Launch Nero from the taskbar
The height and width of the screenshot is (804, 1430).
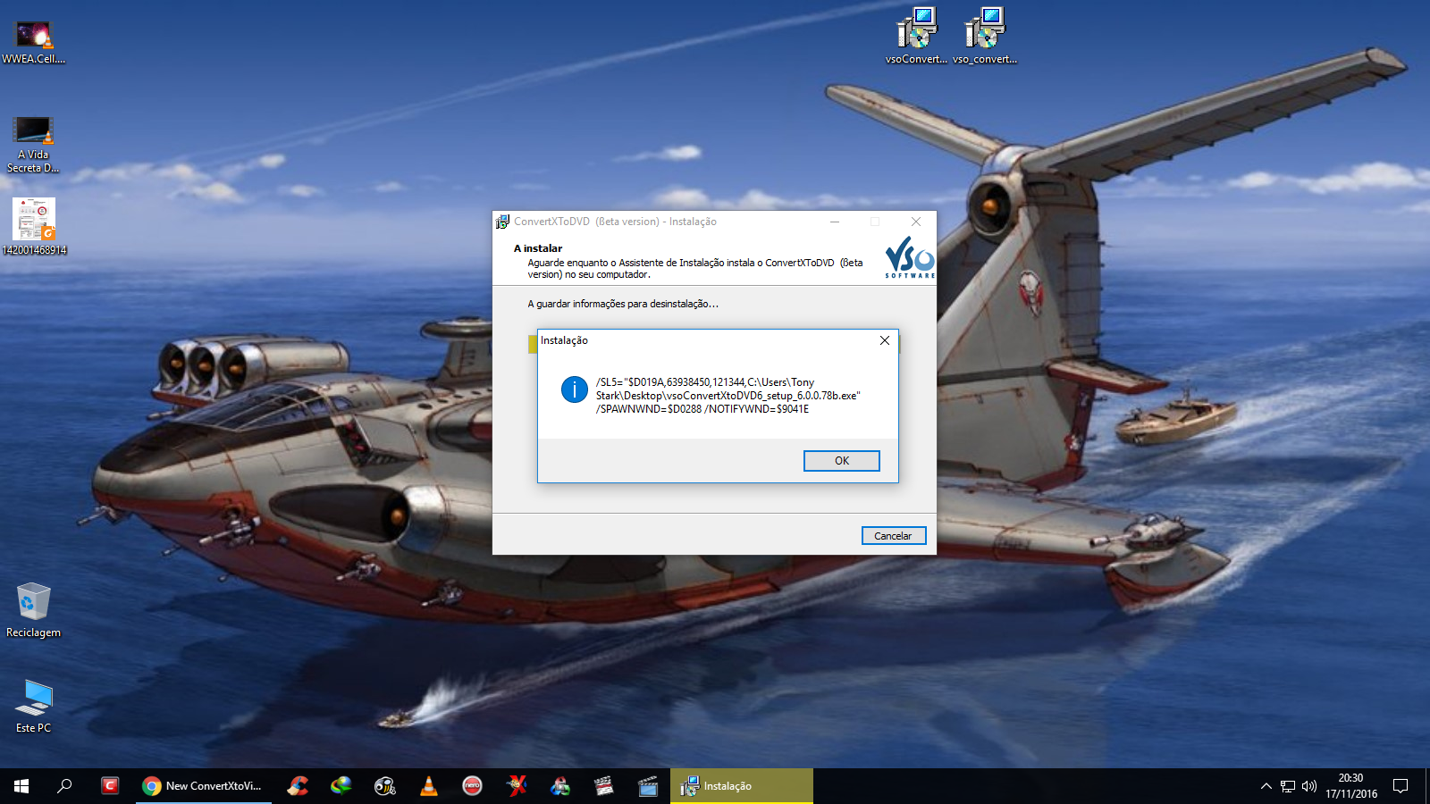point(473,786)
